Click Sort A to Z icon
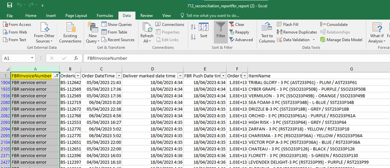Screen dimensions: 390x168 (x=194, y=27)
